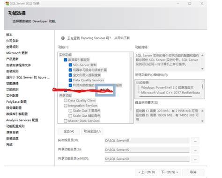Close the SQL Server 2022 setup window
Viewport: 222px width, 178px height.
202,3
